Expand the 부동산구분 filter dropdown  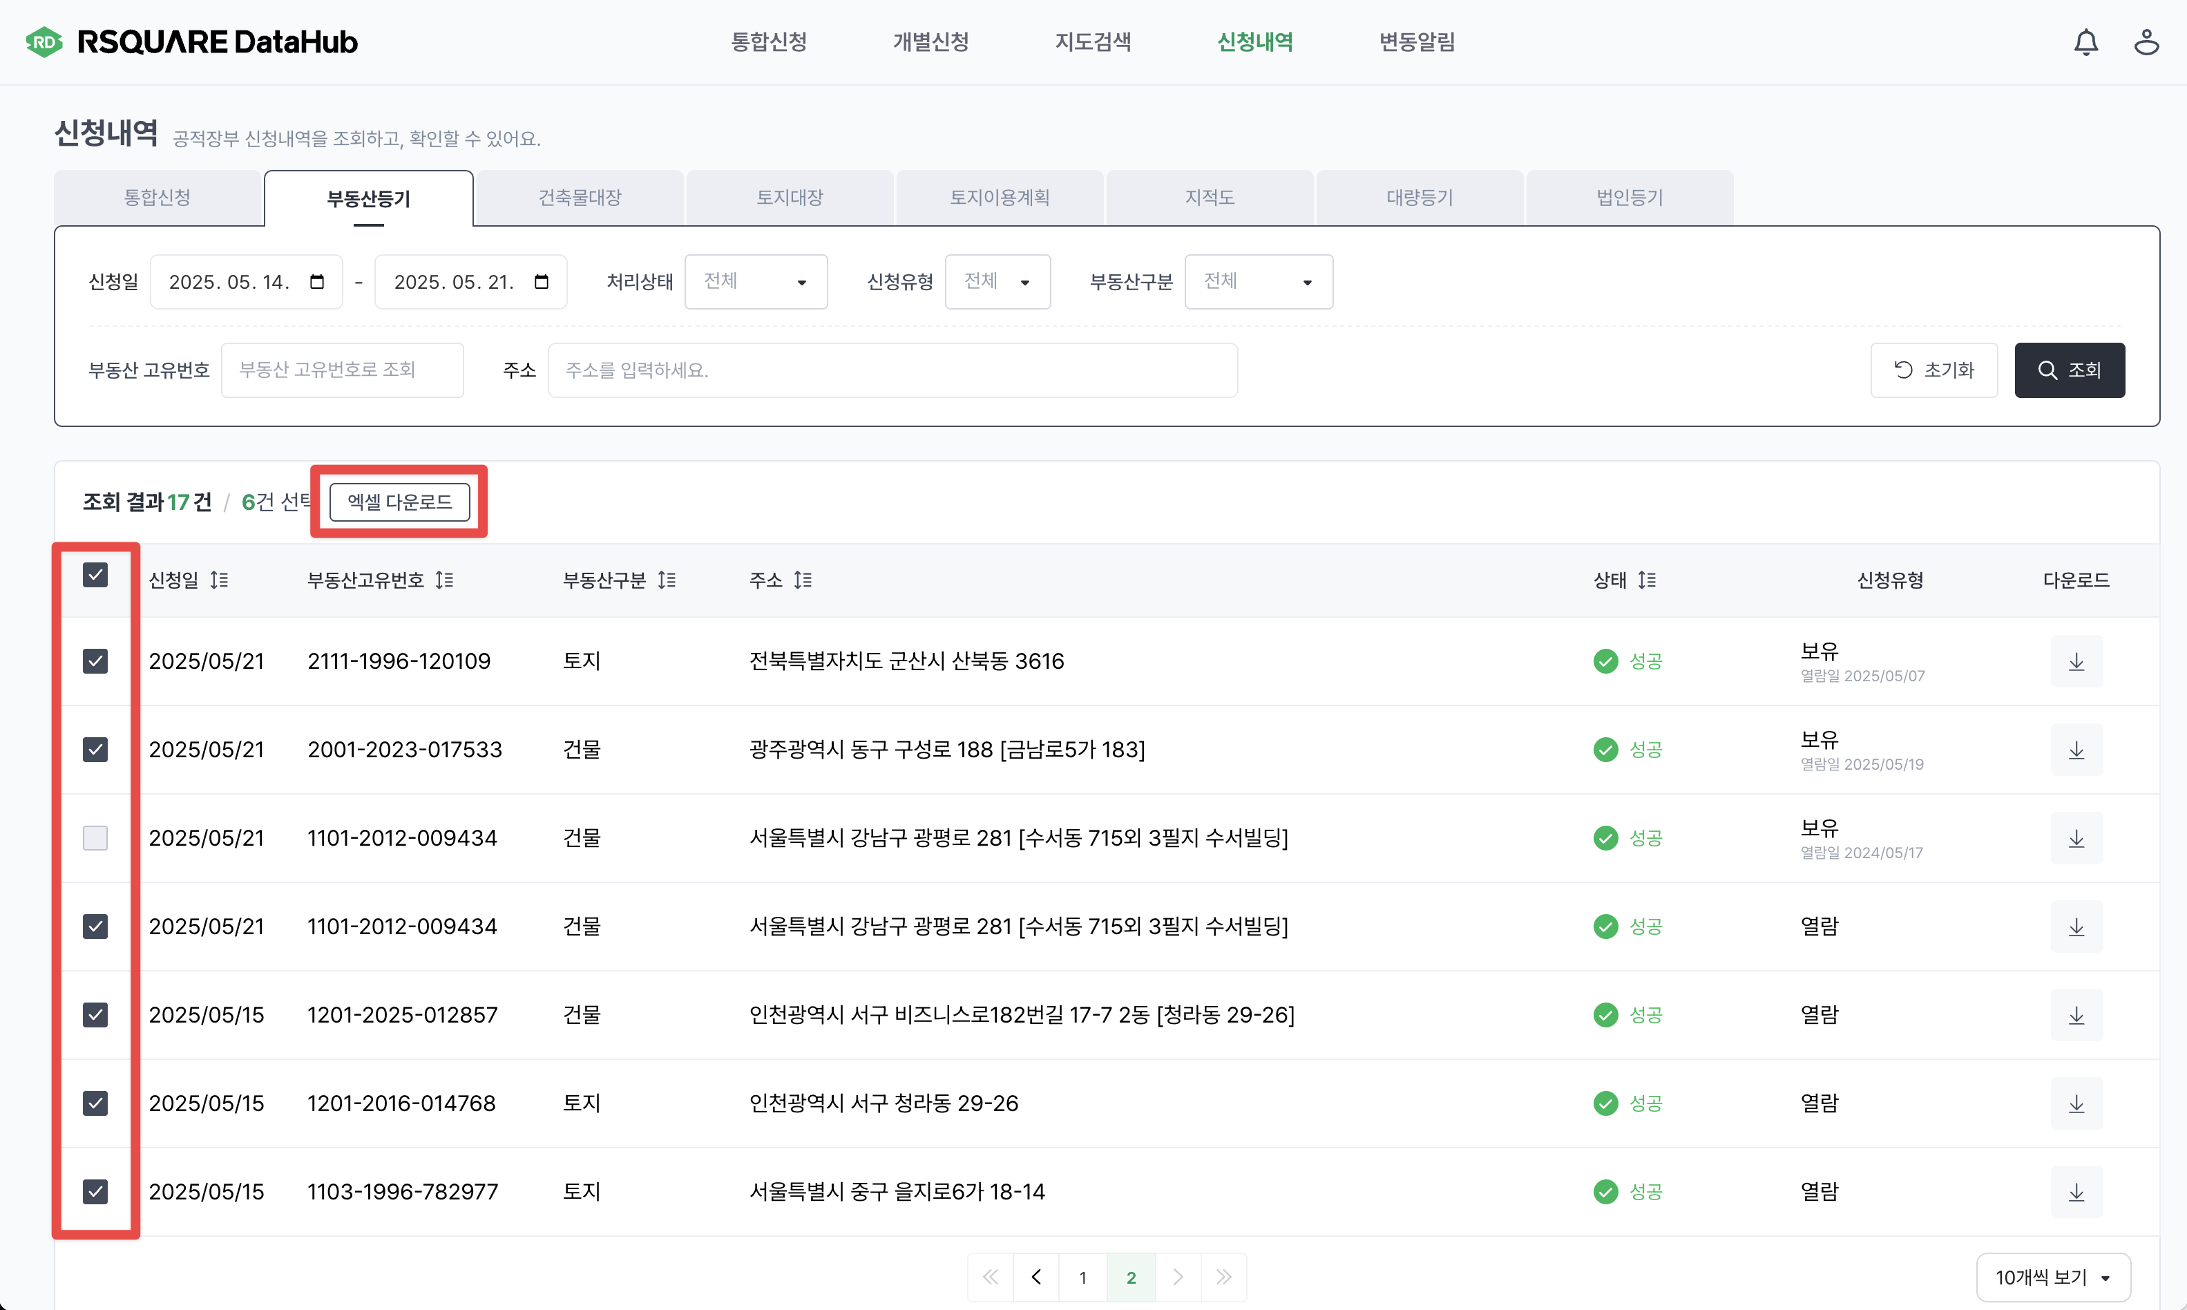pos(1258,282)
